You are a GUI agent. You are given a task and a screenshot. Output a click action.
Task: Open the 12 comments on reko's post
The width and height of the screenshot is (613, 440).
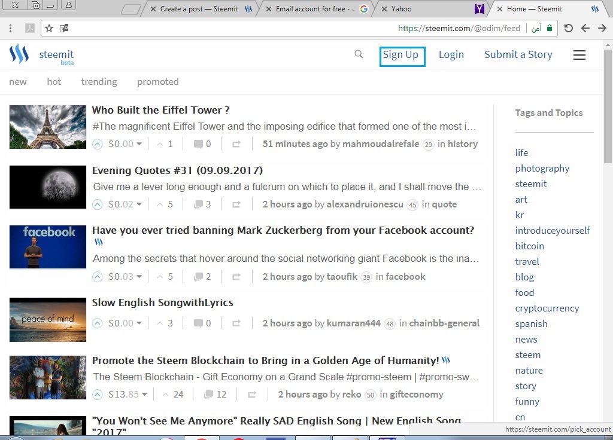pos(215,395)
